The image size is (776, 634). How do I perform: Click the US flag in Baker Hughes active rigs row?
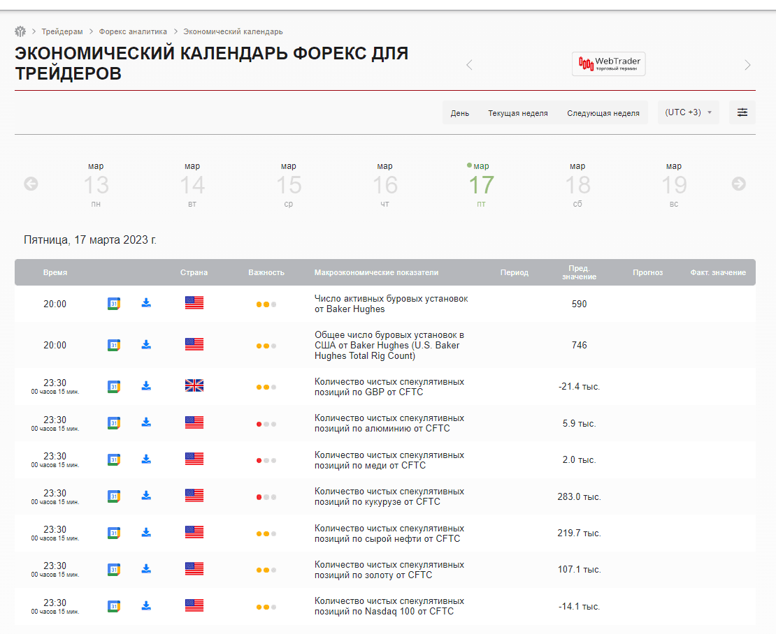(194, 303)
